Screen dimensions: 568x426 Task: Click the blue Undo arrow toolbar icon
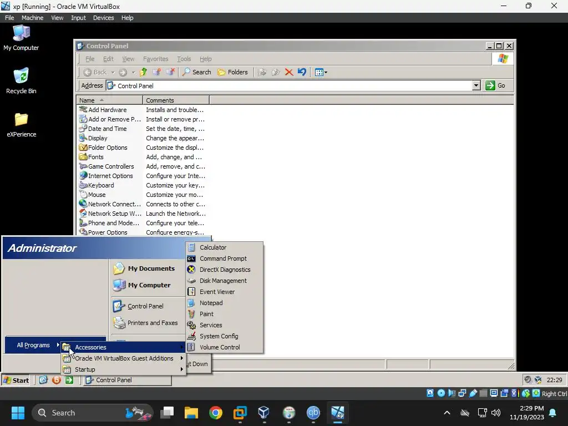(x=302, y=72)
